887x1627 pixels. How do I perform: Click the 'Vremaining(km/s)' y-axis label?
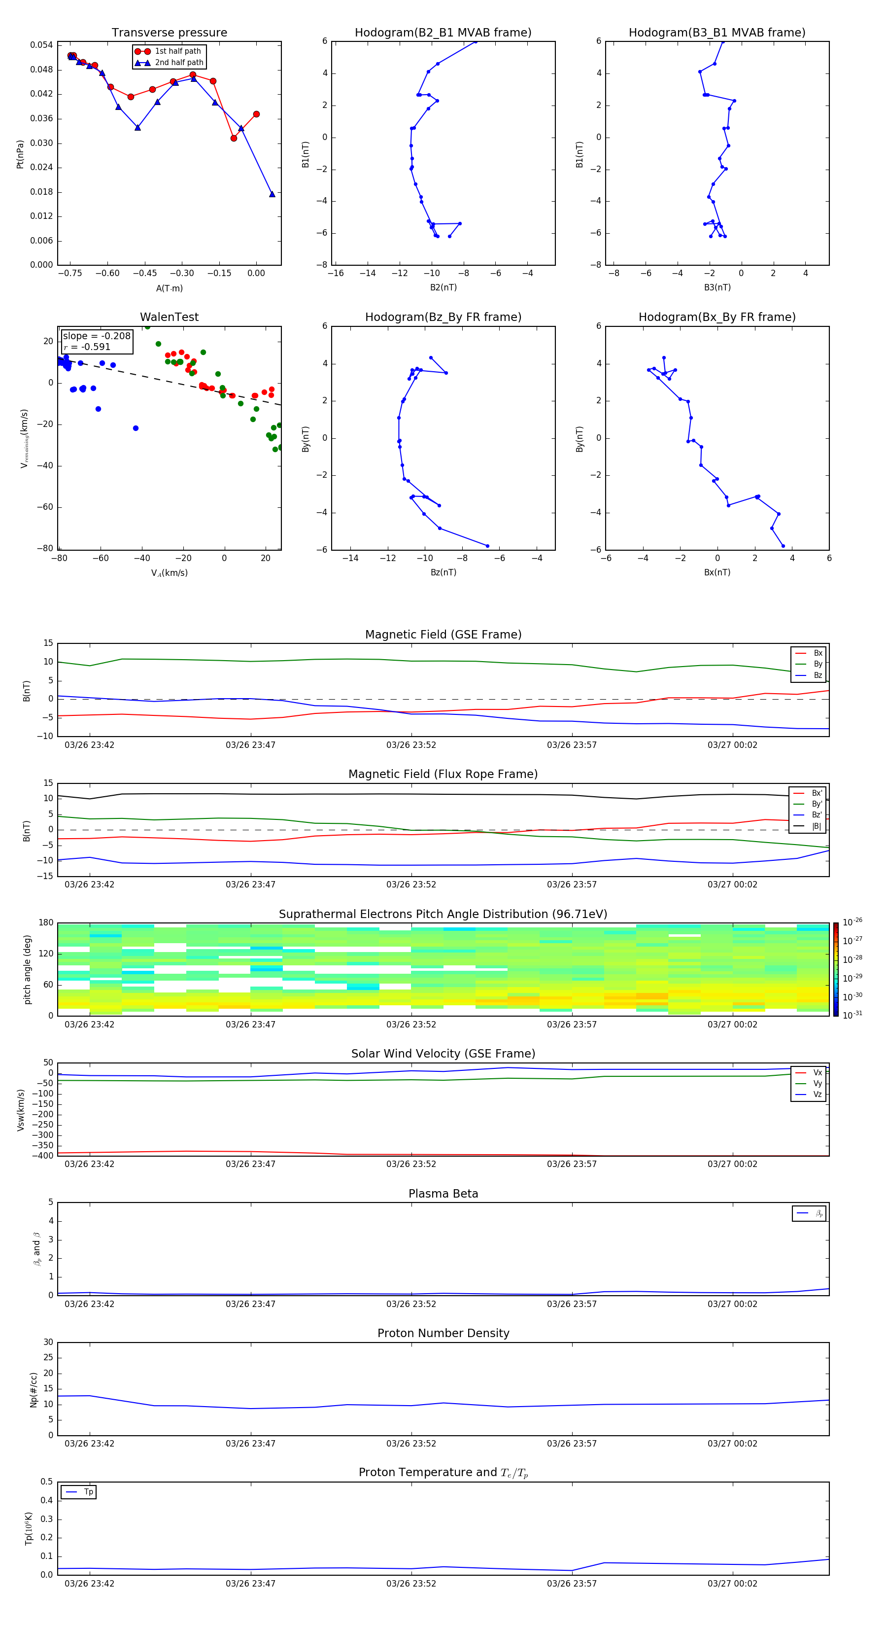[24, 438]
